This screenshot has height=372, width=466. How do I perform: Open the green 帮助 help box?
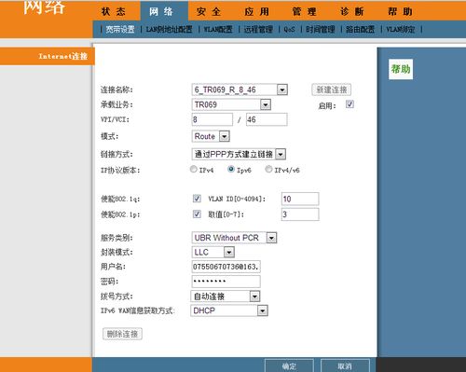point(401,69)
